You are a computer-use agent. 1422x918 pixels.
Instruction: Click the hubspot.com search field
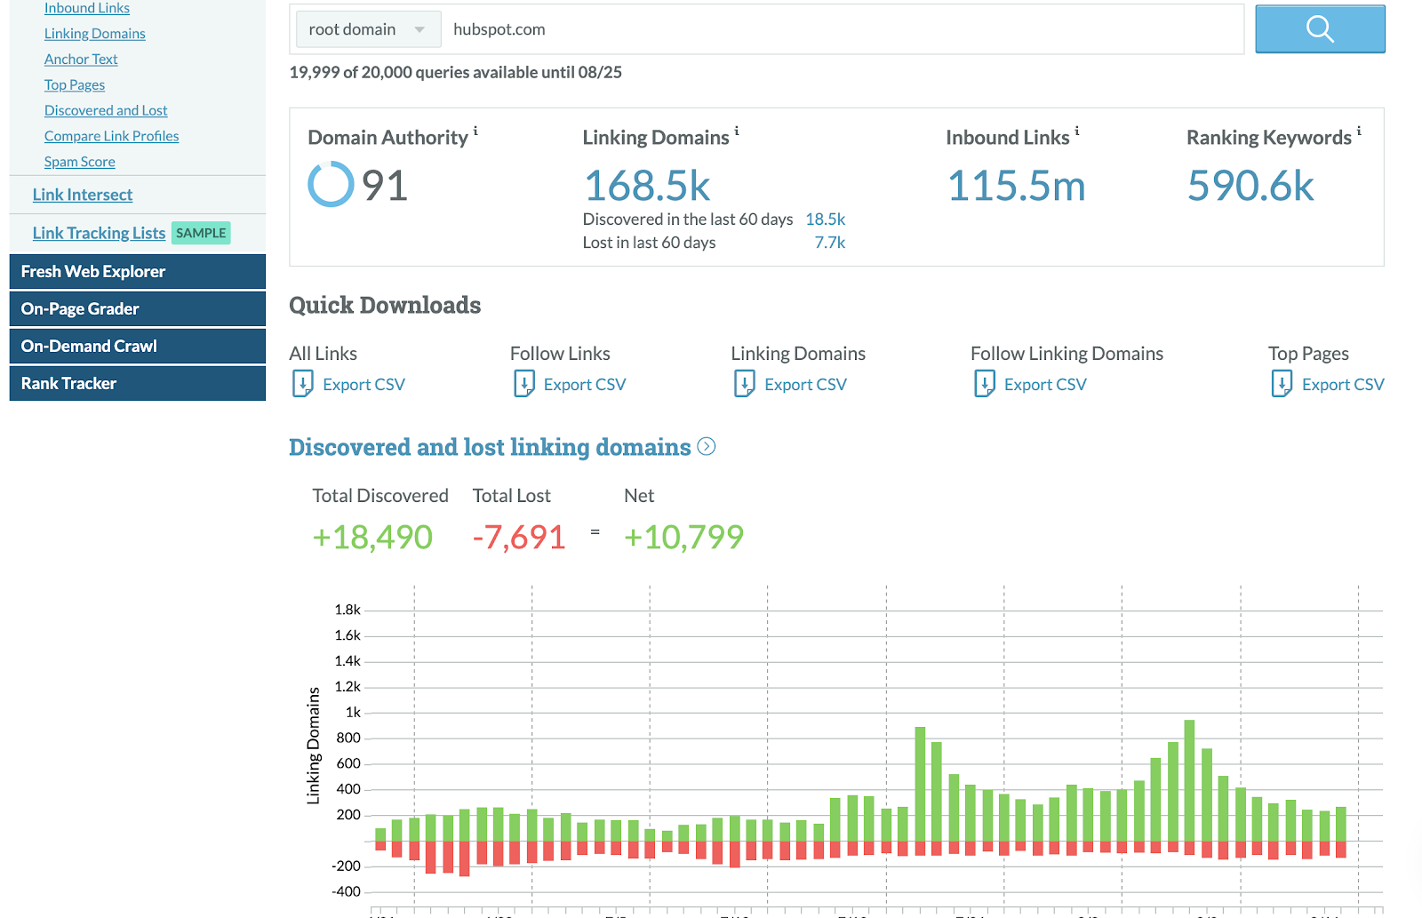click(x=843, y=29)
